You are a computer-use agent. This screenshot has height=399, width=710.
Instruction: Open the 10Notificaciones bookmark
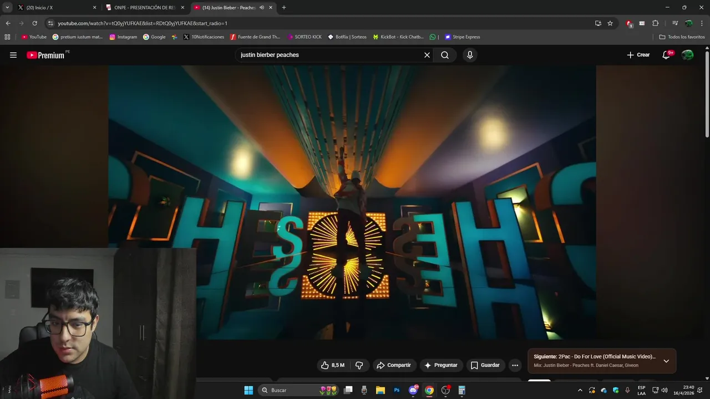point(204,37)
